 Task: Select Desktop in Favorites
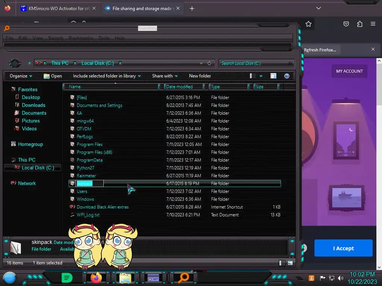[x=31, y=97]
